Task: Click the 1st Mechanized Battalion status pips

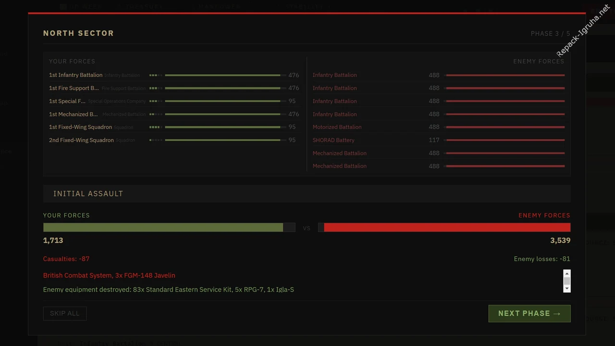Action: tap(156, 114)
